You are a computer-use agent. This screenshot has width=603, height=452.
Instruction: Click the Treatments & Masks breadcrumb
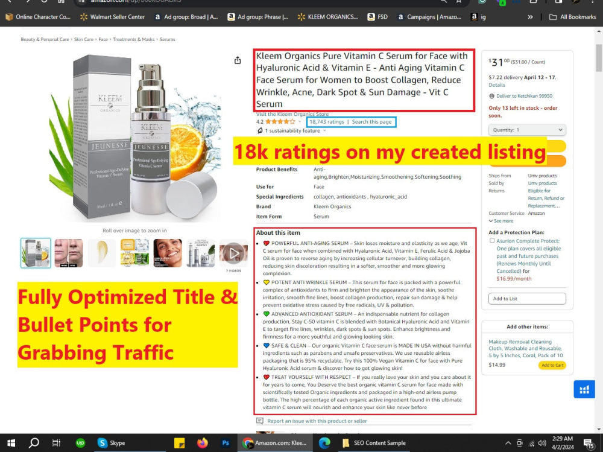[x=133, y=39]
